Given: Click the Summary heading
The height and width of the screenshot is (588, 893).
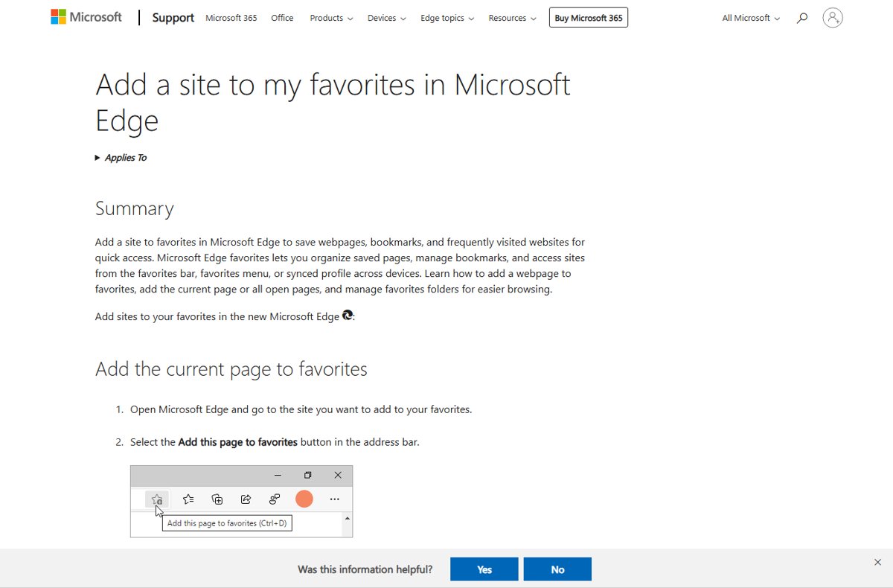Looking at the screenshot, I should 135,208.
